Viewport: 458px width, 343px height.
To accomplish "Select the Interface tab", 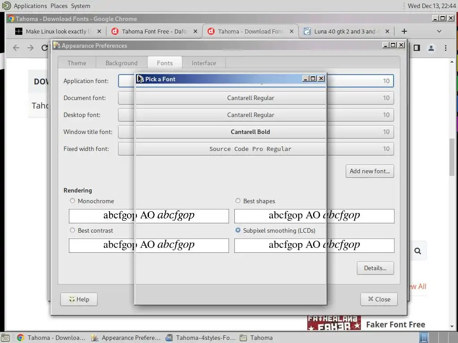I will coord(204,63).
